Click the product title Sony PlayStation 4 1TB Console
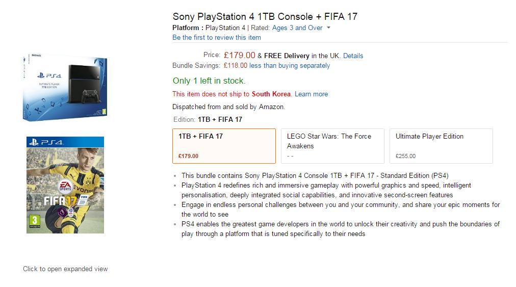This screenshot has width=516, height=287. (x=265, y=16)
